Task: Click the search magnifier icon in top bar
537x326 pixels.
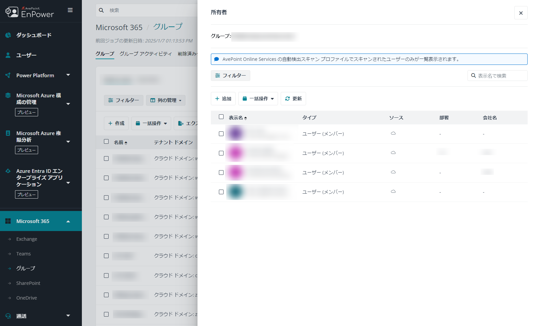Action: [x=101, y=10]
